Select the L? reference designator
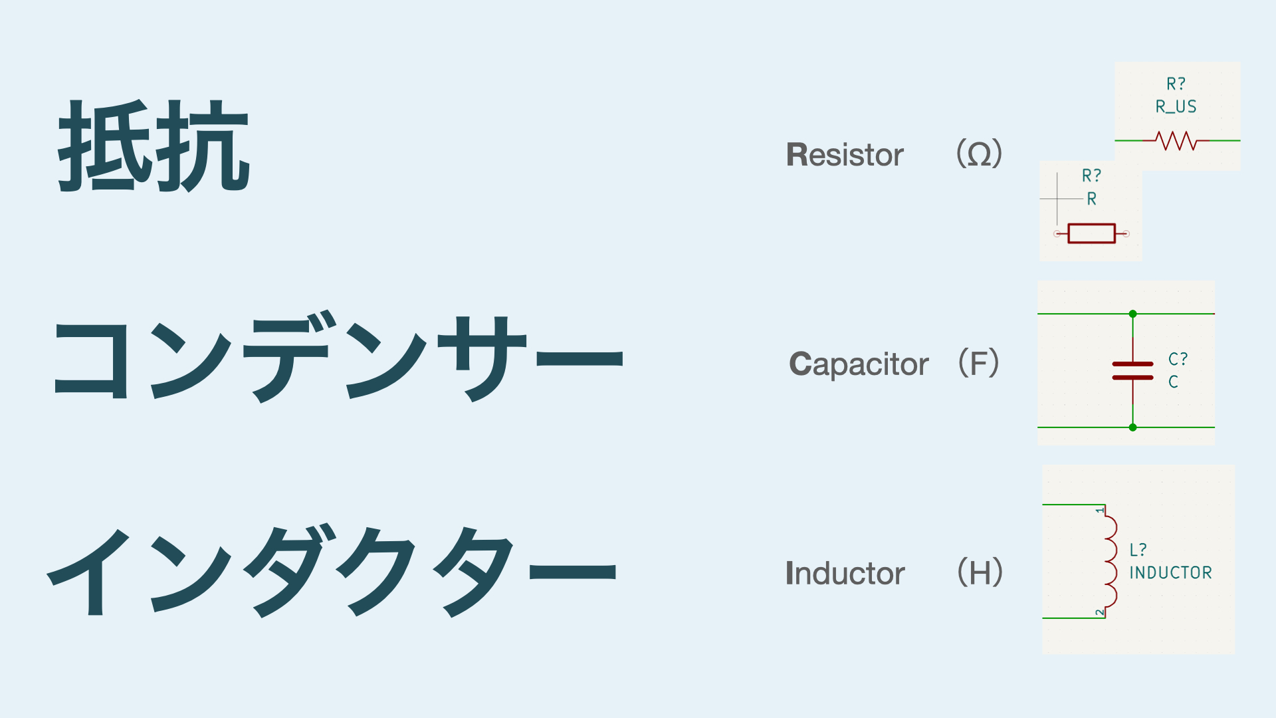This screenshot has width=1276, height=718. point(1138,550)
